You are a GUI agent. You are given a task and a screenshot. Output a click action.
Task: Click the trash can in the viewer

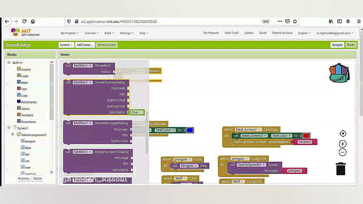pyautogui.click(x=341, y=169)
